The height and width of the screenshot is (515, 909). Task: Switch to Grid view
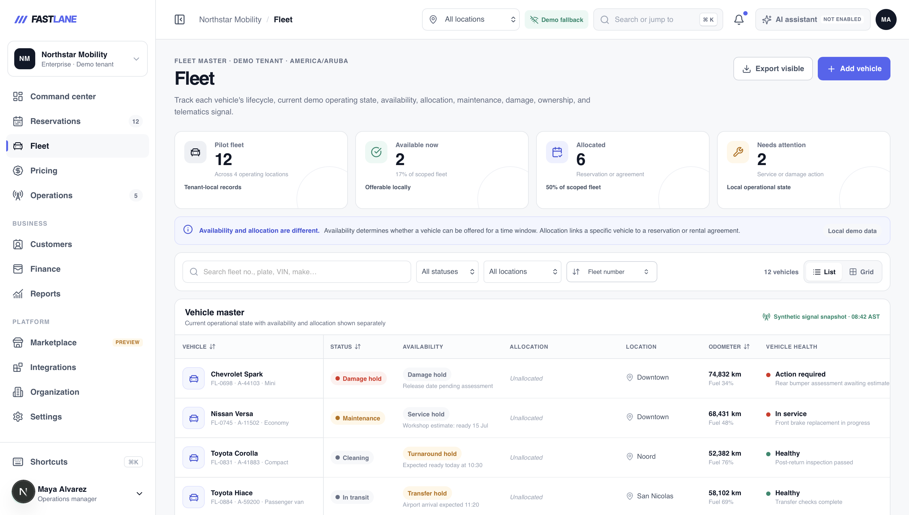(x=862, y=272)
